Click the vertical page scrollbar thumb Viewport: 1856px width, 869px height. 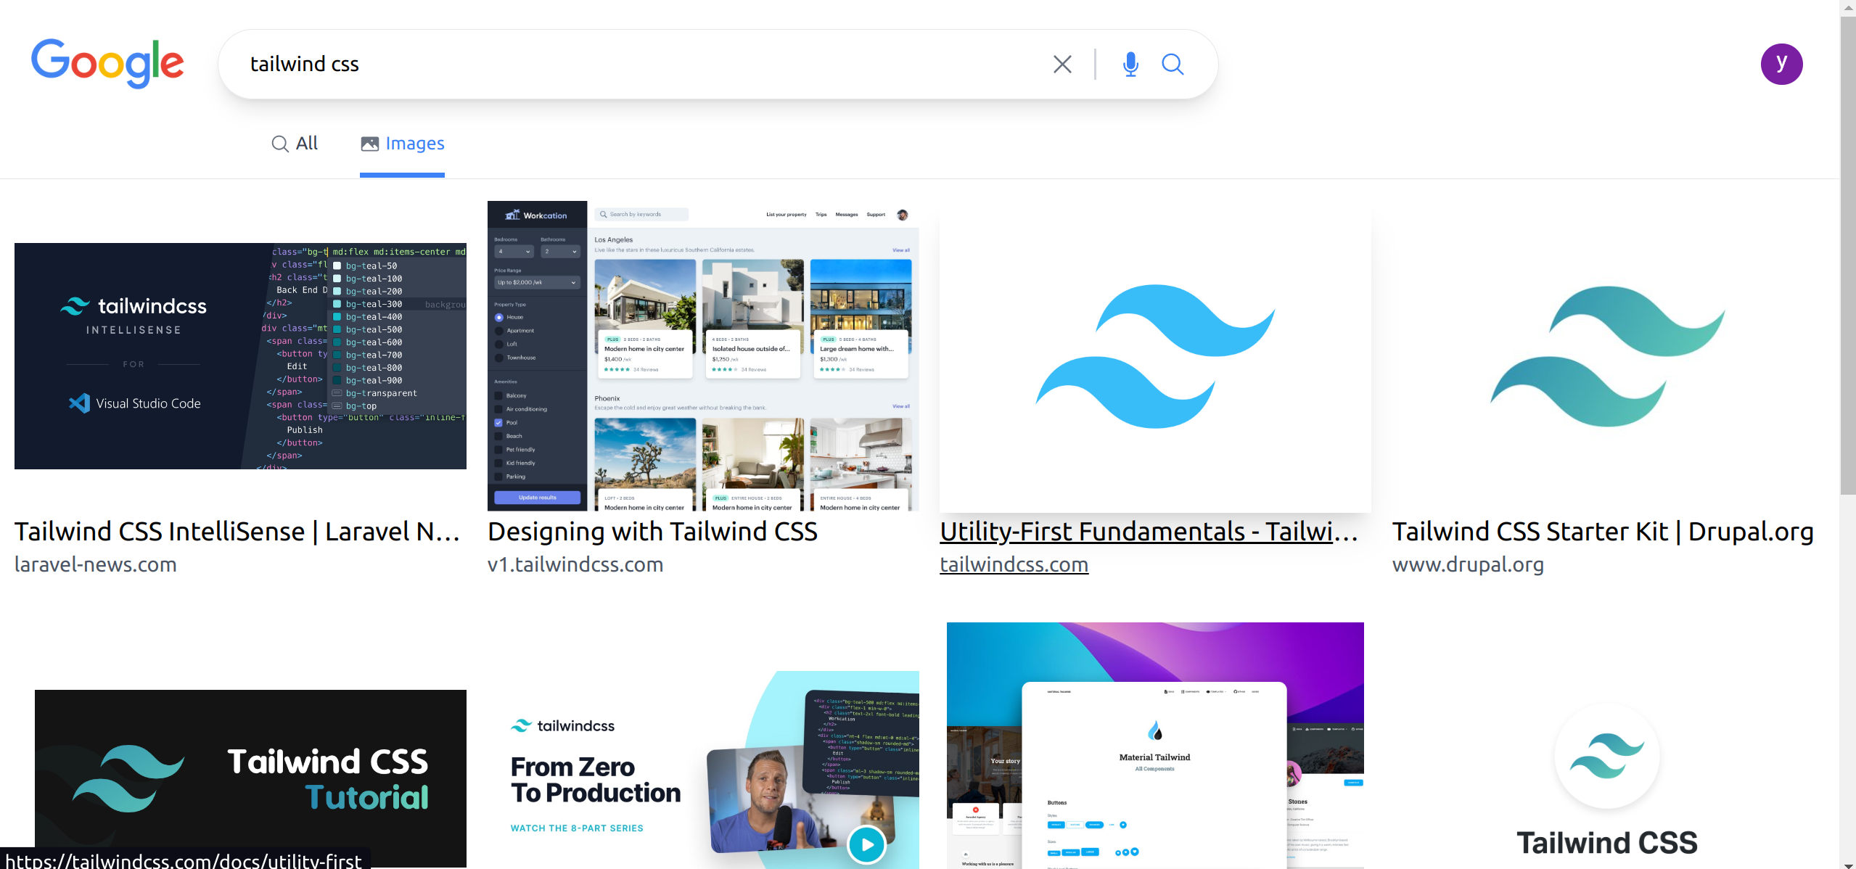(1847, 254)
